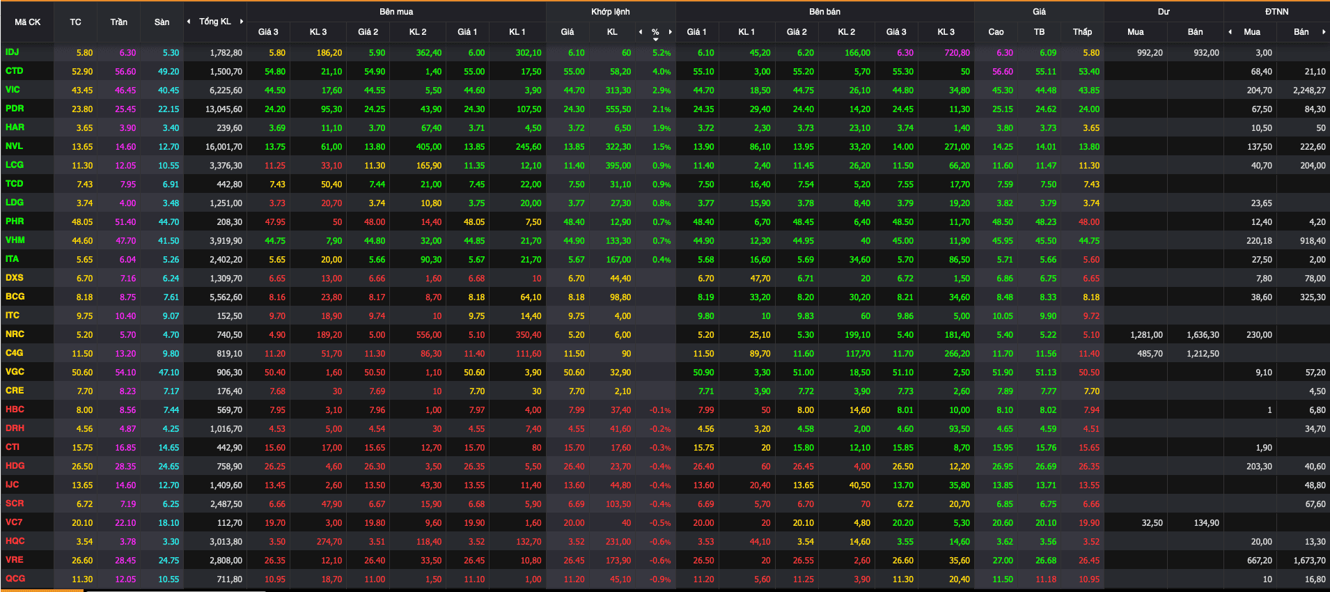Open the VIC stock symbol
The image size is (1330, 592).
pyautogui.click(x=13, y=90)
